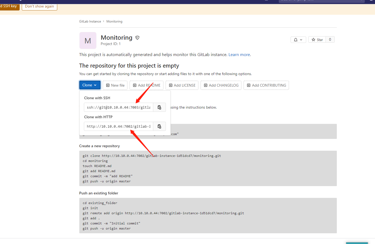Click the M project avatar
The width and height of the screenshot is (375, 244).
point(88,40)
